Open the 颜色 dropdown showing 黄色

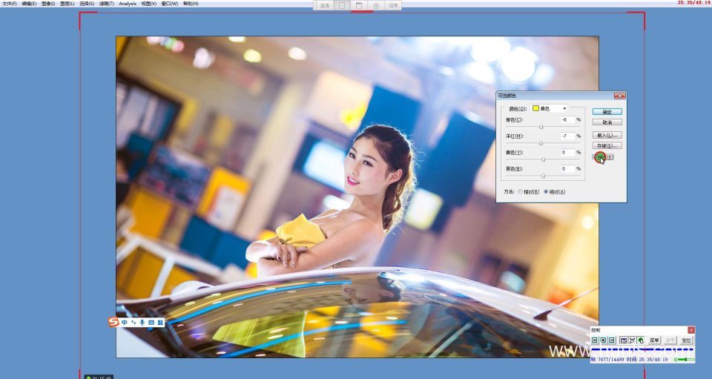pyautogui.click(x=550, y=108)
